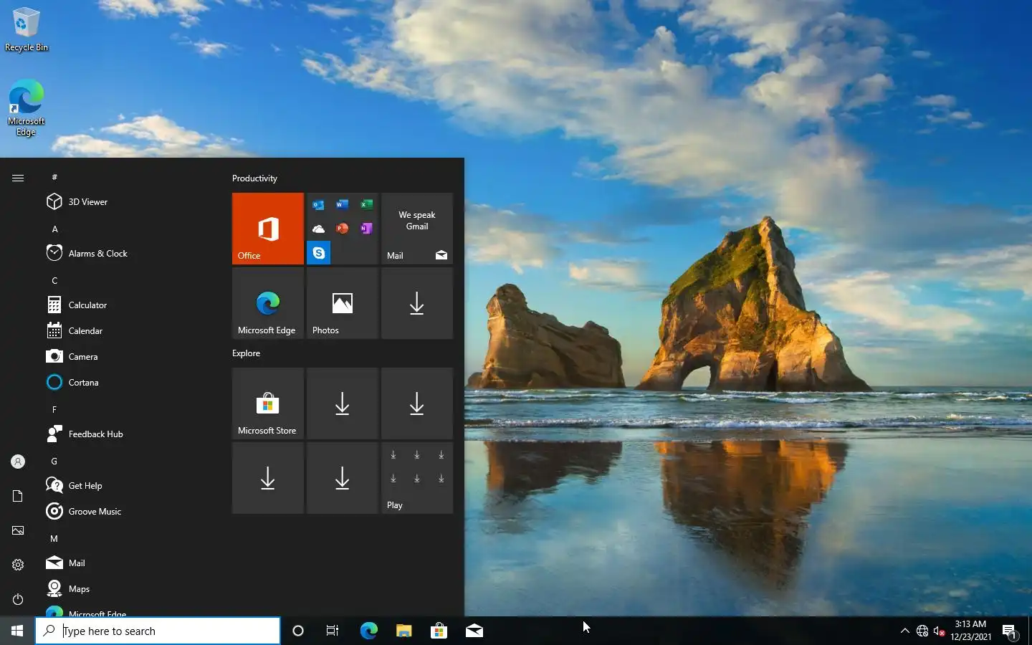
Task: Launch Camera from the app list
Action: tap(129, 357)
